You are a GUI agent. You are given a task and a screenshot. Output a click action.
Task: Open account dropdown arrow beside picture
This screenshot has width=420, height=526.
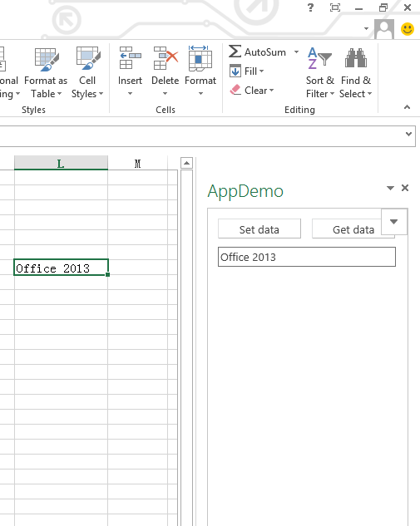click(366, 29)
